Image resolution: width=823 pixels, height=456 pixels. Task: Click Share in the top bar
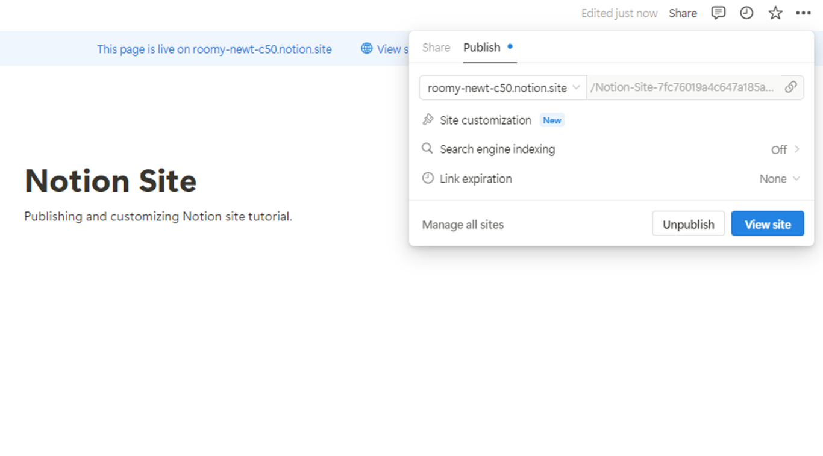pyautogui.click(x=683, y=13)
